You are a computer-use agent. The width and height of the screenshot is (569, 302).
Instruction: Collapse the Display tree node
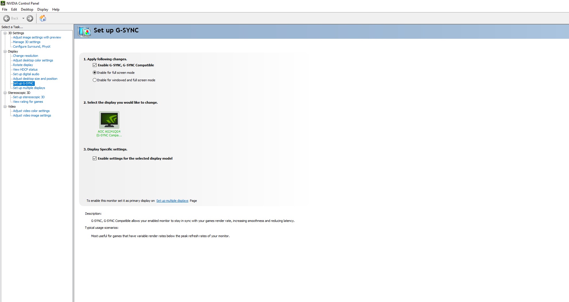[x=5, y=51]
